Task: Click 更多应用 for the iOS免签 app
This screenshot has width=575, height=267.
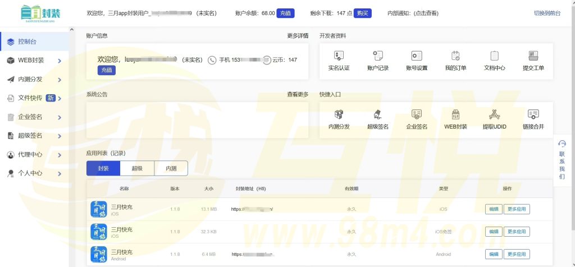Action: (x=517, y=232)
